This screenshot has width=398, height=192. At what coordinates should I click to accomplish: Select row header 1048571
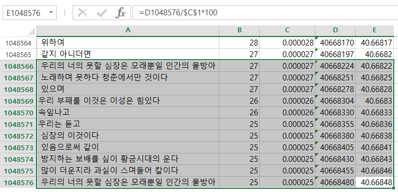click(x=18, y=124)
